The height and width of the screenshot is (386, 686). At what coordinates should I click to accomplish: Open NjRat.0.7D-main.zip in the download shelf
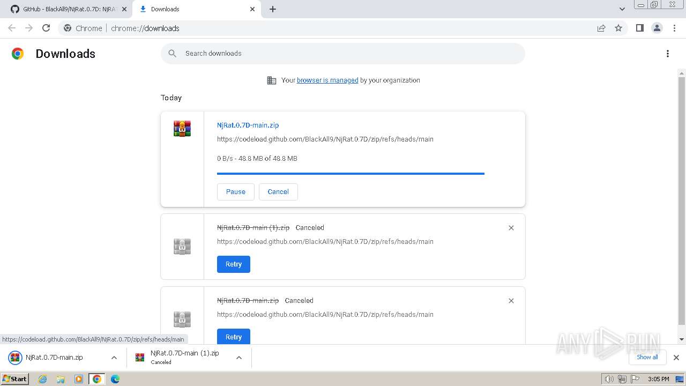click(54, 358)
